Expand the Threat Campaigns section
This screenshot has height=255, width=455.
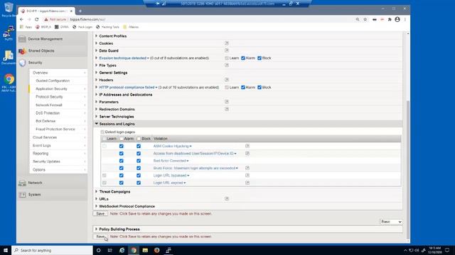[96, 191]
